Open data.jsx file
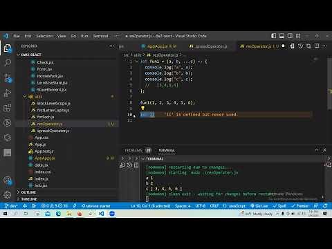The height and width of the screenshot is (249, 332). coord(41,165)
